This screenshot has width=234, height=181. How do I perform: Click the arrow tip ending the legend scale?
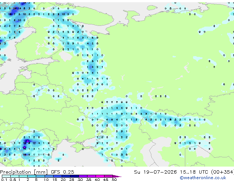click(x=117, y=176)
